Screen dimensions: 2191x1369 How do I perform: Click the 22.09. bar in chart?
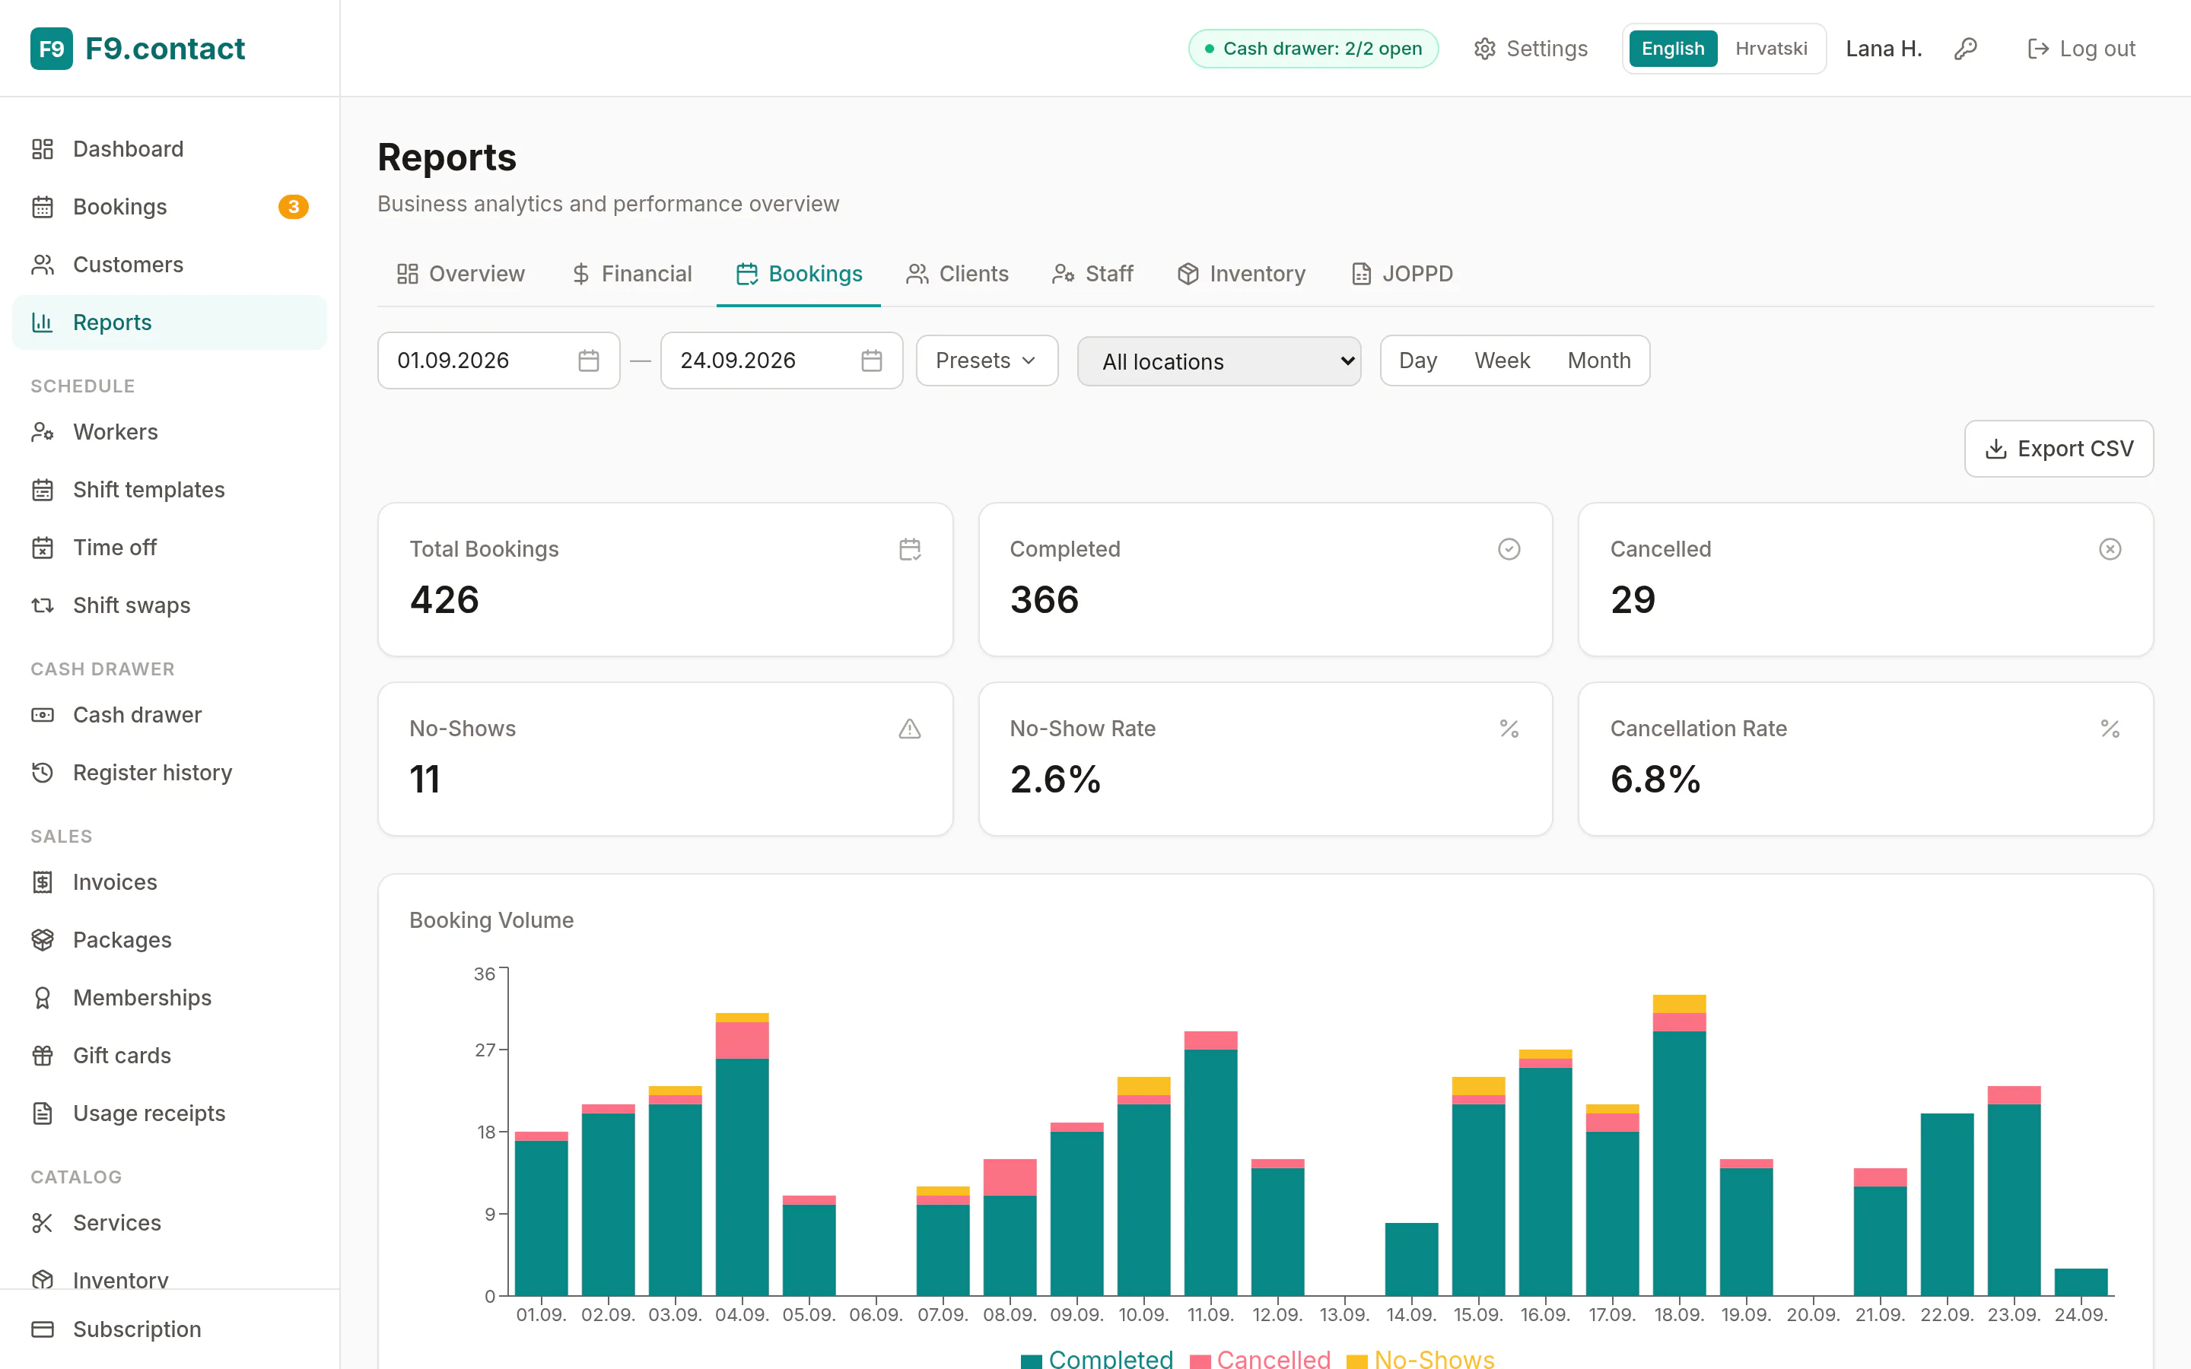(1948, 1204)
